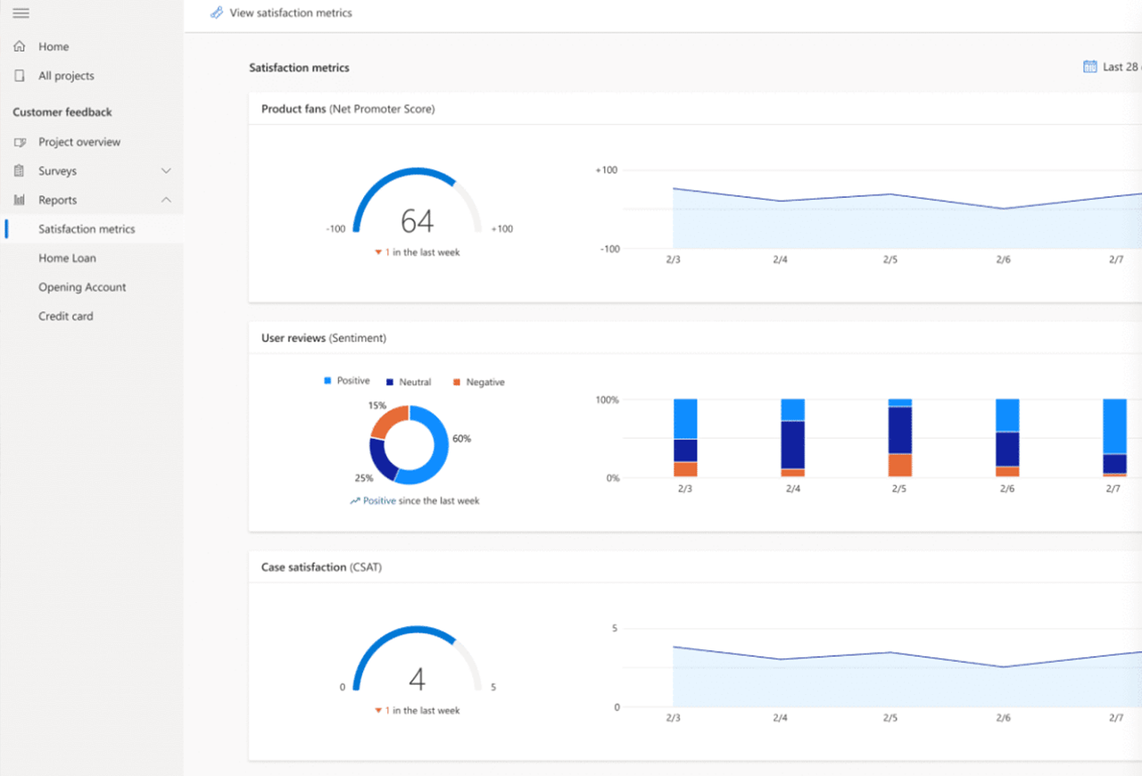The height and width of the screenshot is (776, 1142).
Task: Open the Credit card report
Action: tap(66, 316)
